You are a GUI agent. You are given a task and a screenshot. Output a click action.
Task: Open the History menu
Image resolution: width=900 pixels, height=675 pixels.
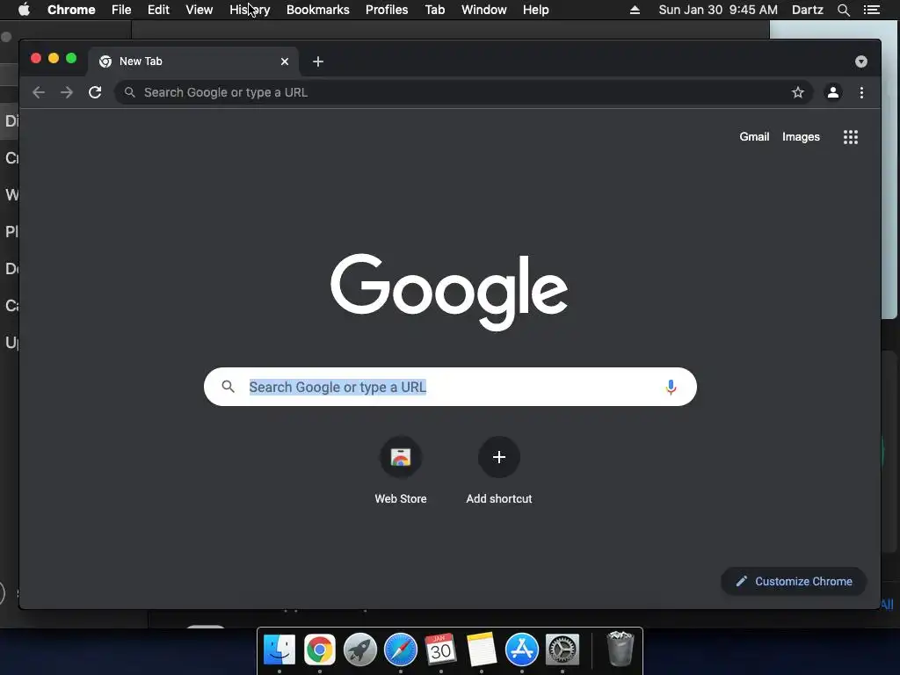pyautogui.click(x=250, y=10)
